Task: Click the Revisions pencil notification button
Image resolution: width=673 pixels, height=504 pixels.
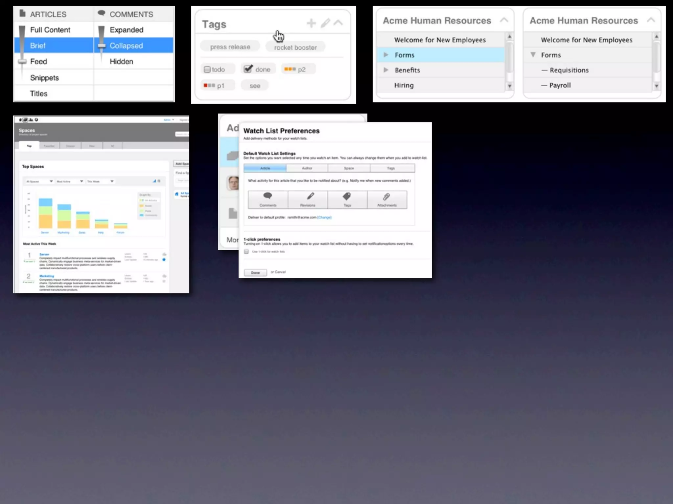Action: point(308,199)
